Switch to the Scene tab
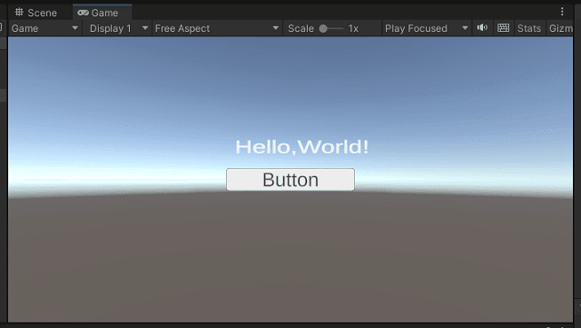This screenshot has width=581, height=328. (x=36, y=13)
